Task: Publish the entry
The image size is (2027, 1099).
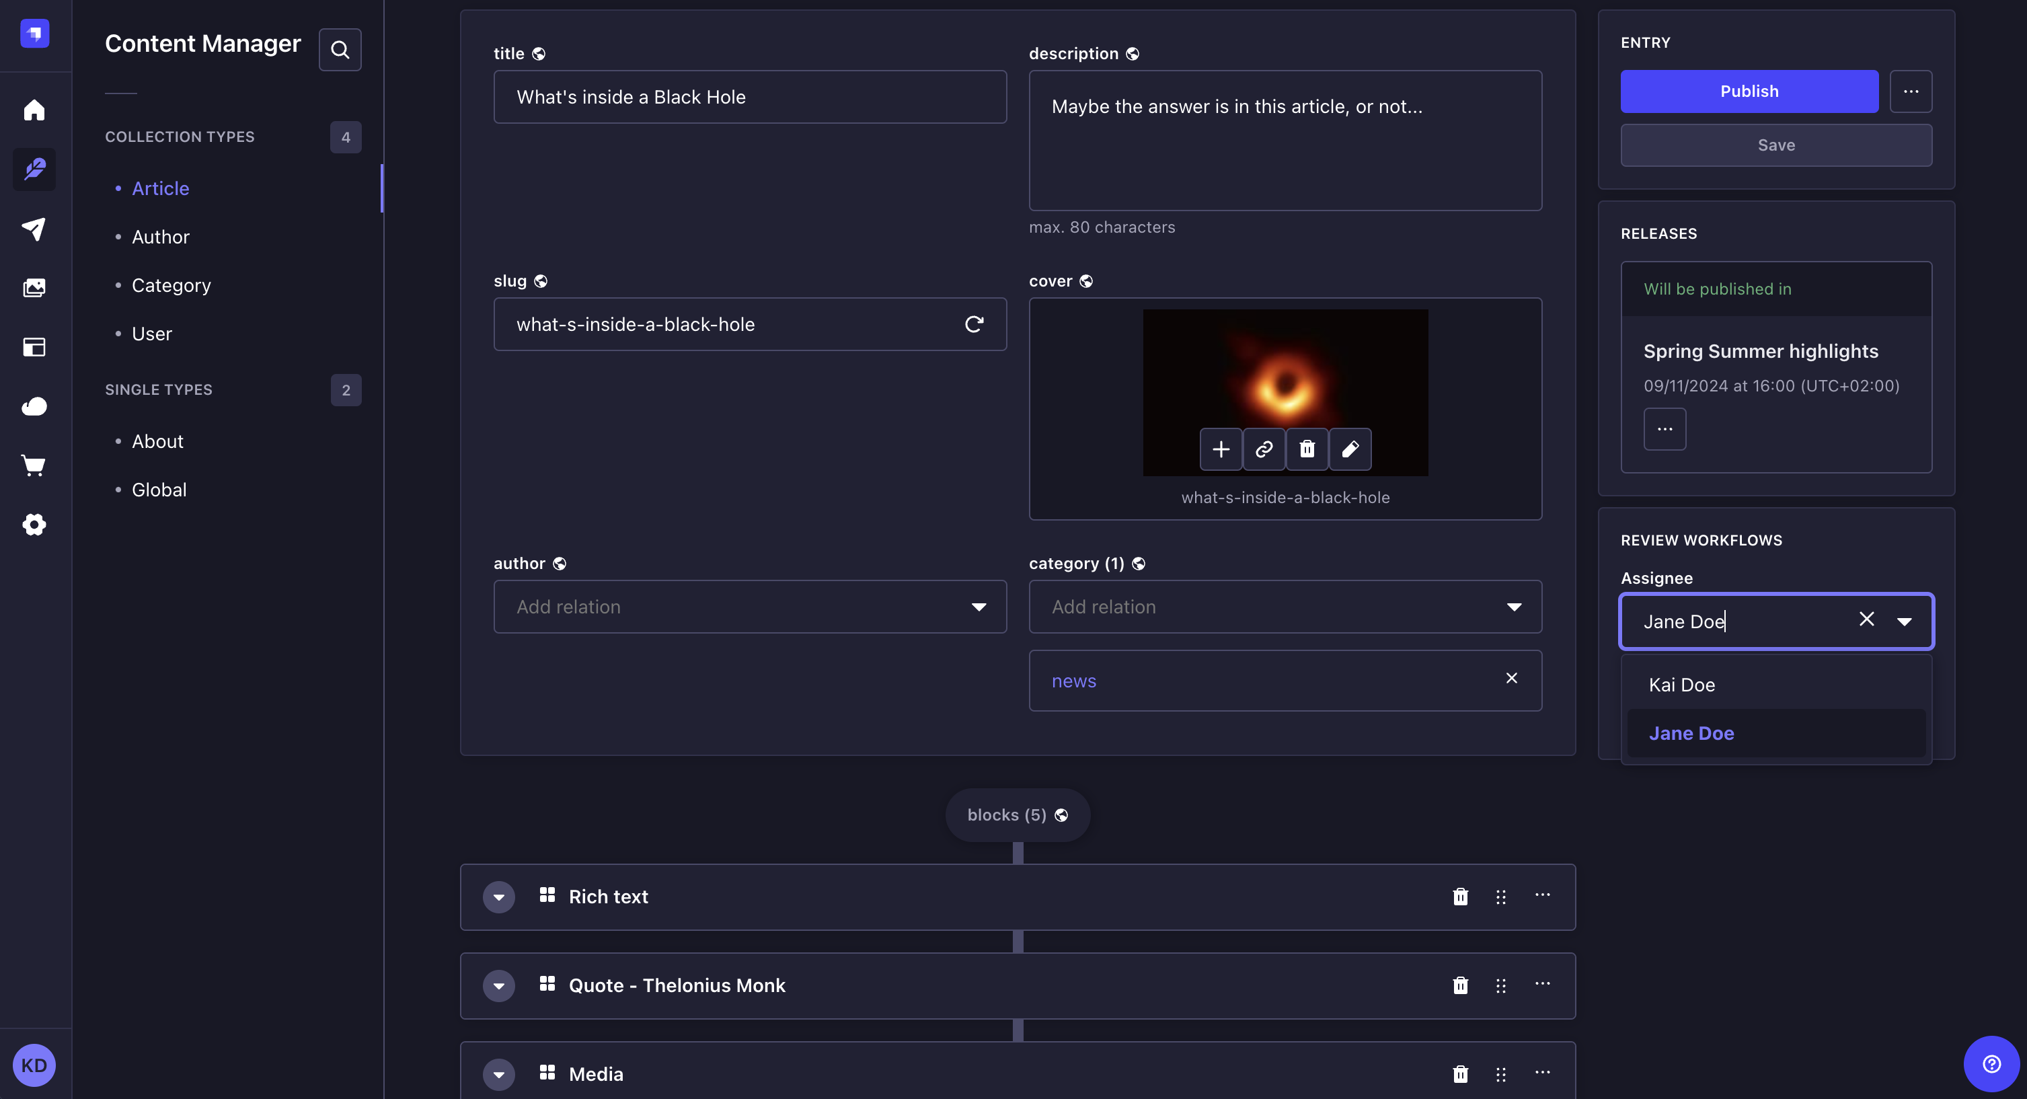Action: (1749, 91)
